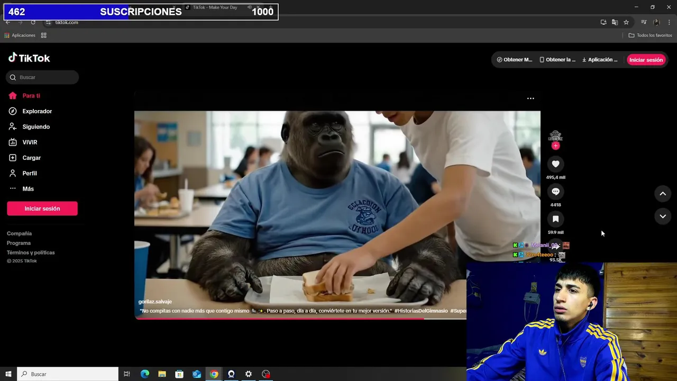Follow creator with the red plus badge
Viewport: 677px width, 381px height.
coord(555,146)
